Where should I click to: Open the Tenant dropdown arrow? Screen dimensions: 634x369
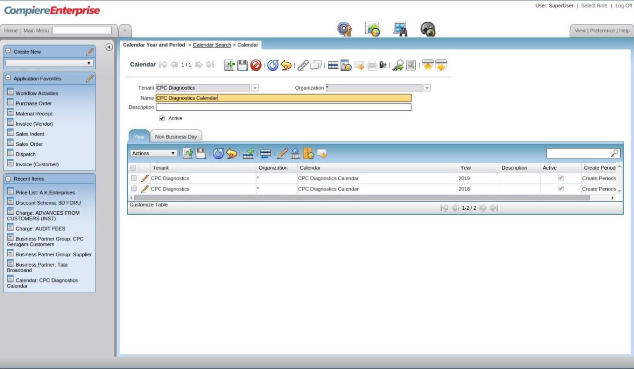[255, 88]
